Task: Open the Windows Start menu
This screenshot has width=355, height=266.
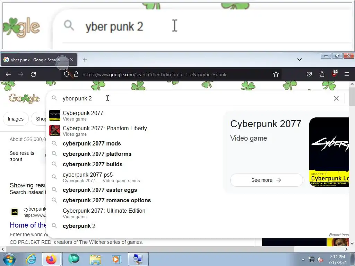Action: click(x=9, y=259)
